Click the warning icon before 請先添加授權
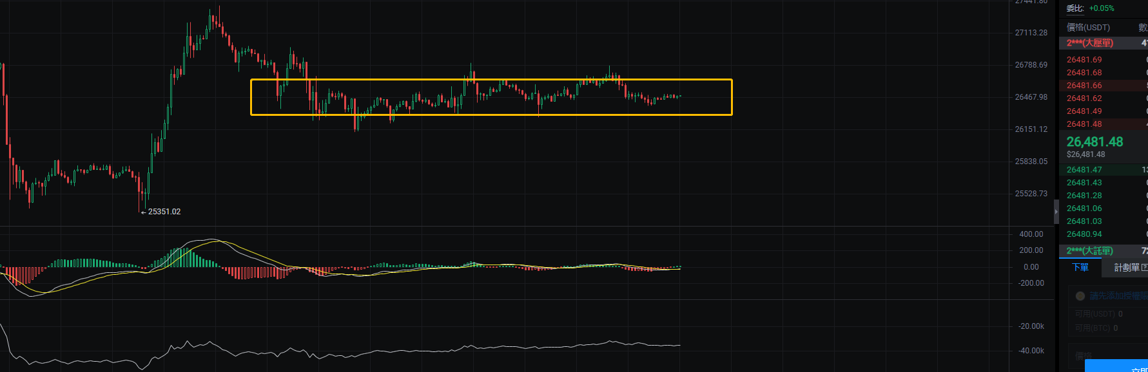This screenshot has width=1148, height=372. pos(1080,296)
